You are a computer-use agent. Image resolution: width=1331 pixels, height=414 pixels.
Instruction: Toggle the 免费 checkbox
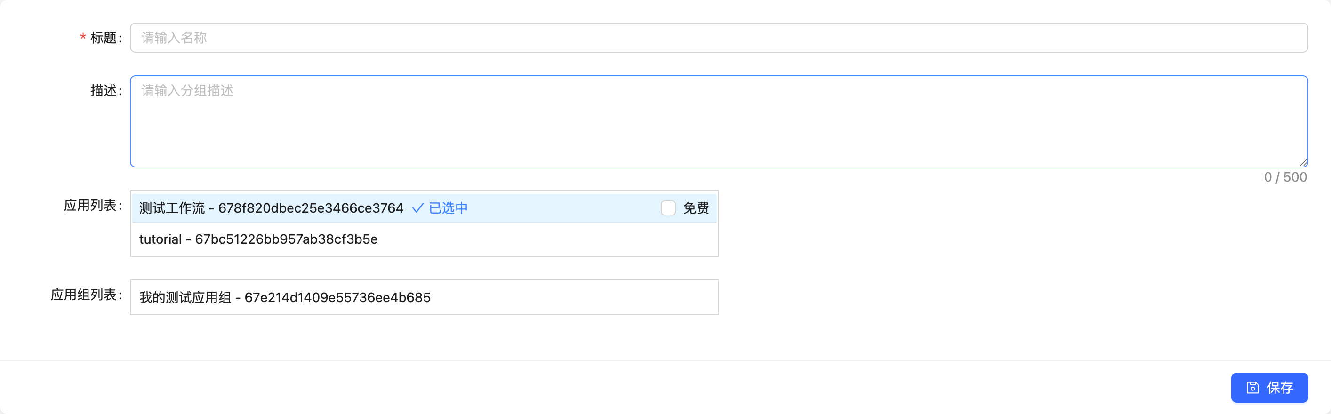click(668, 208)
